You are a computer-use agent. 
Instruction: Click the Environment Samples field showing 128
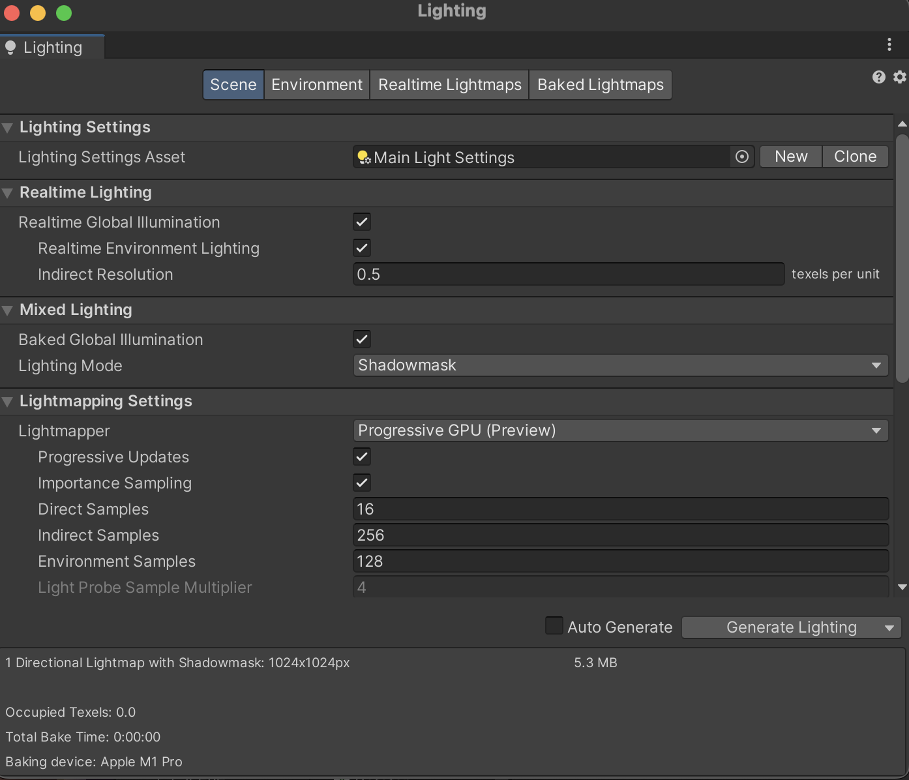tap(620, 561)
